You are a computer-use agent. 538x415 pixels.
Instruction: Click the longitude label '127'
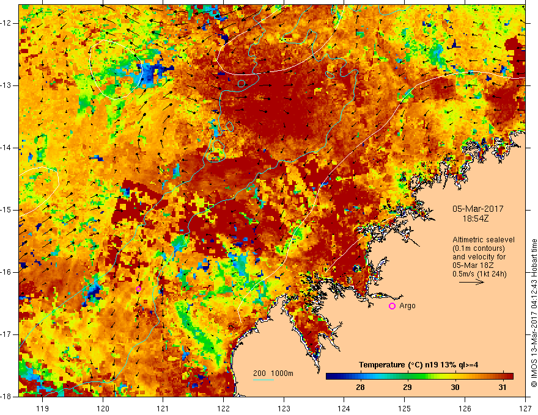point(525,408)
